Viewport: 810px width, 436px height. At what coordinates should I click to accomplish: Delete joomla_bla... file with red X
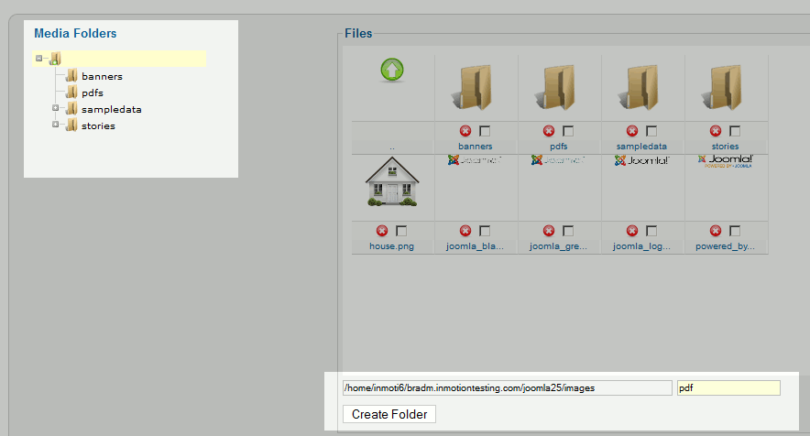(x=465, y=231)
